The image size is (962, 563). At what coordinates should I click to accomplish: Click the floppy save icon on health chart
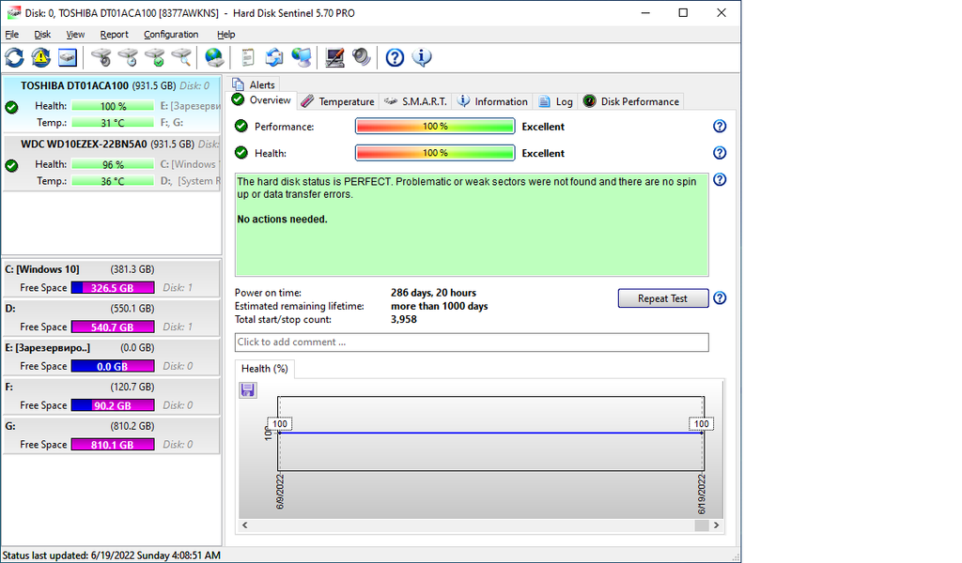[248, 390]
